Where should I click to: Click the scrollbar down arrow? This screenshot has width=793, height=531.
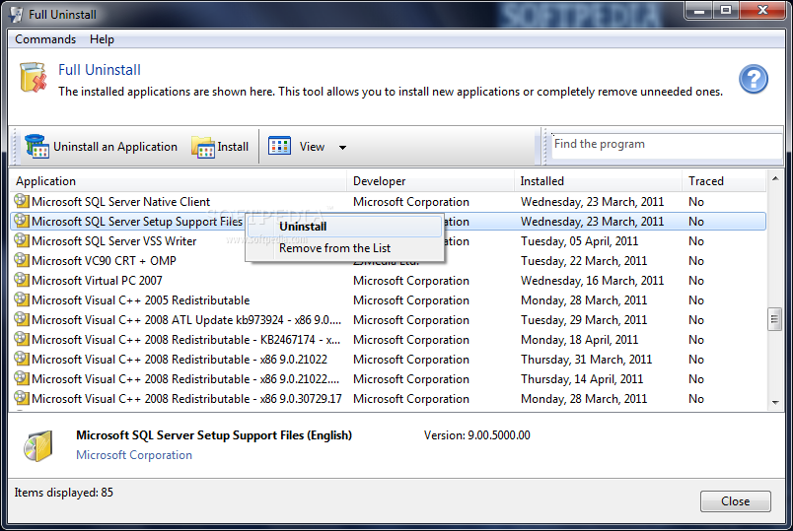coord(775,403)
